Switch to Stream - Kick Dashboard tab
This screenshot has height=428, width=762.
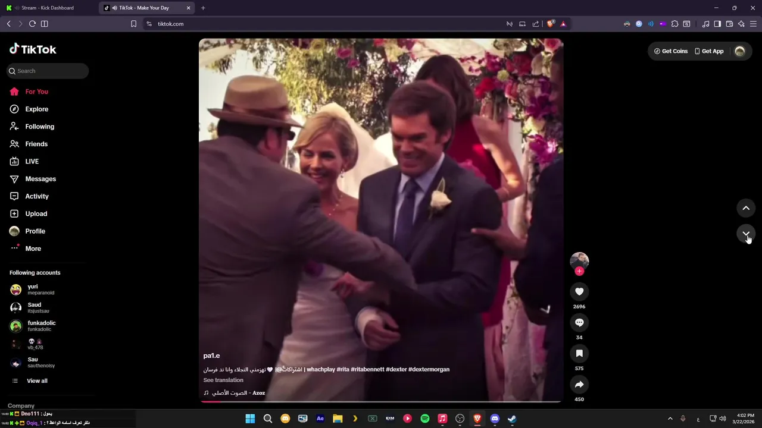tap(49, 8)
